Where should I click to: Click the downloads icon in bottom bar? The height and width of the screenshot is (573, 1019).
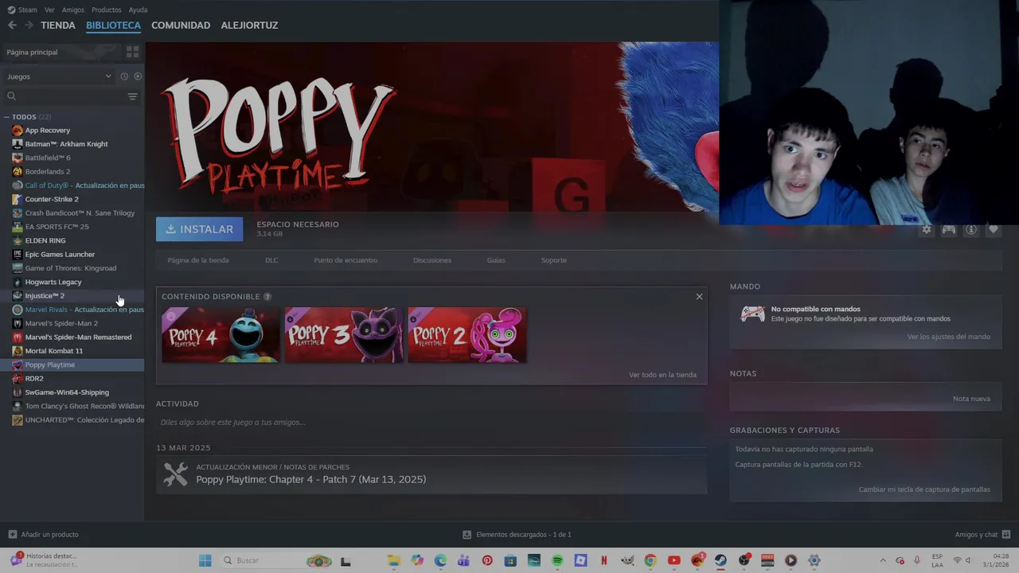click(467, 535)
